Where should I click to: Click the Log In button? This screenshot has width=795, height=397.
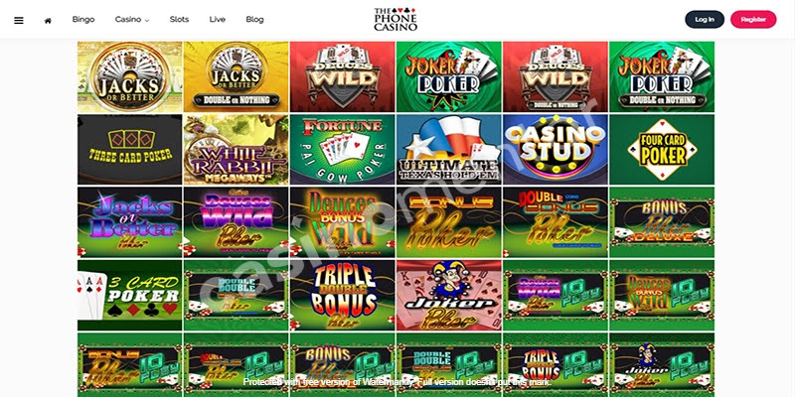tap(705, 19)
